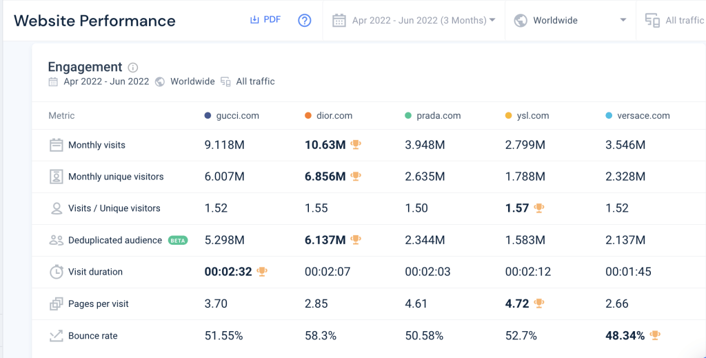706x358 pixels.
Task: Click the calendar icon in the top bar
Action: point(339,20)
